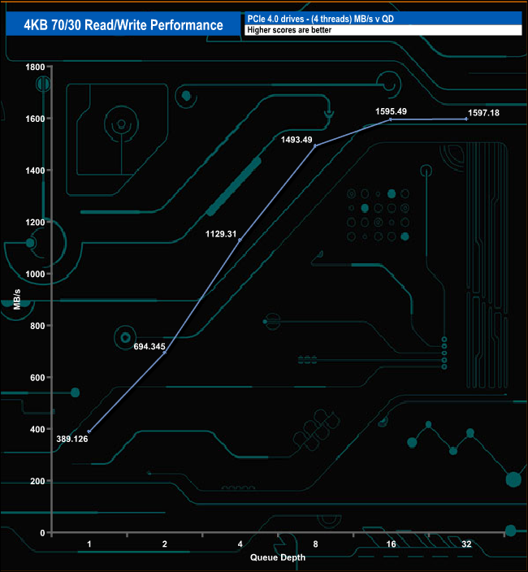Click the Y-axis value 1000
The image size is (528, 572).
click(x=35, y=274)
